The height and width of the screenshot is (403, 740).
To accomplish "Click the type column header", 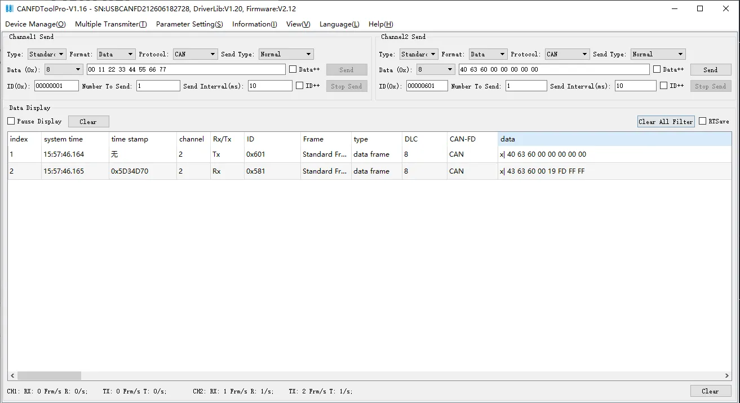I will pyautogui.click(x=377, y=139).
